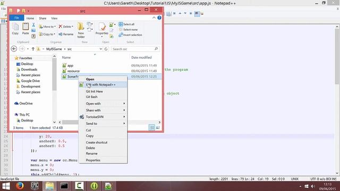340x191 pixels.
Task: Choose Edit with Notepad++ in context menu
Action: [x=103, y=85]
